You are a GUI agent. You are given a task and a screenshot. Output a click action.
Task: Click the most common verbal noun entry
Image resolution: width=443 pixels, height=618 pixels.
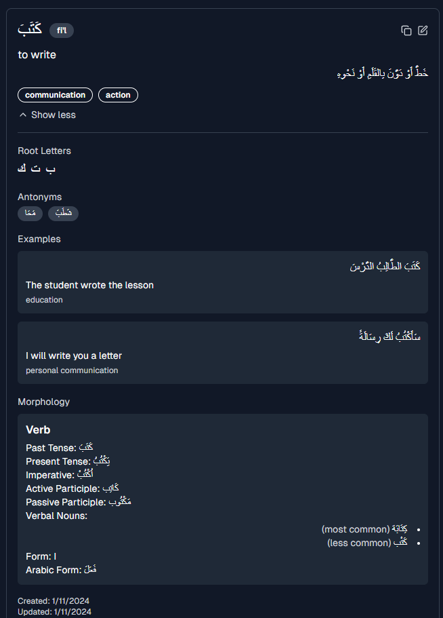tap(364, 529)
